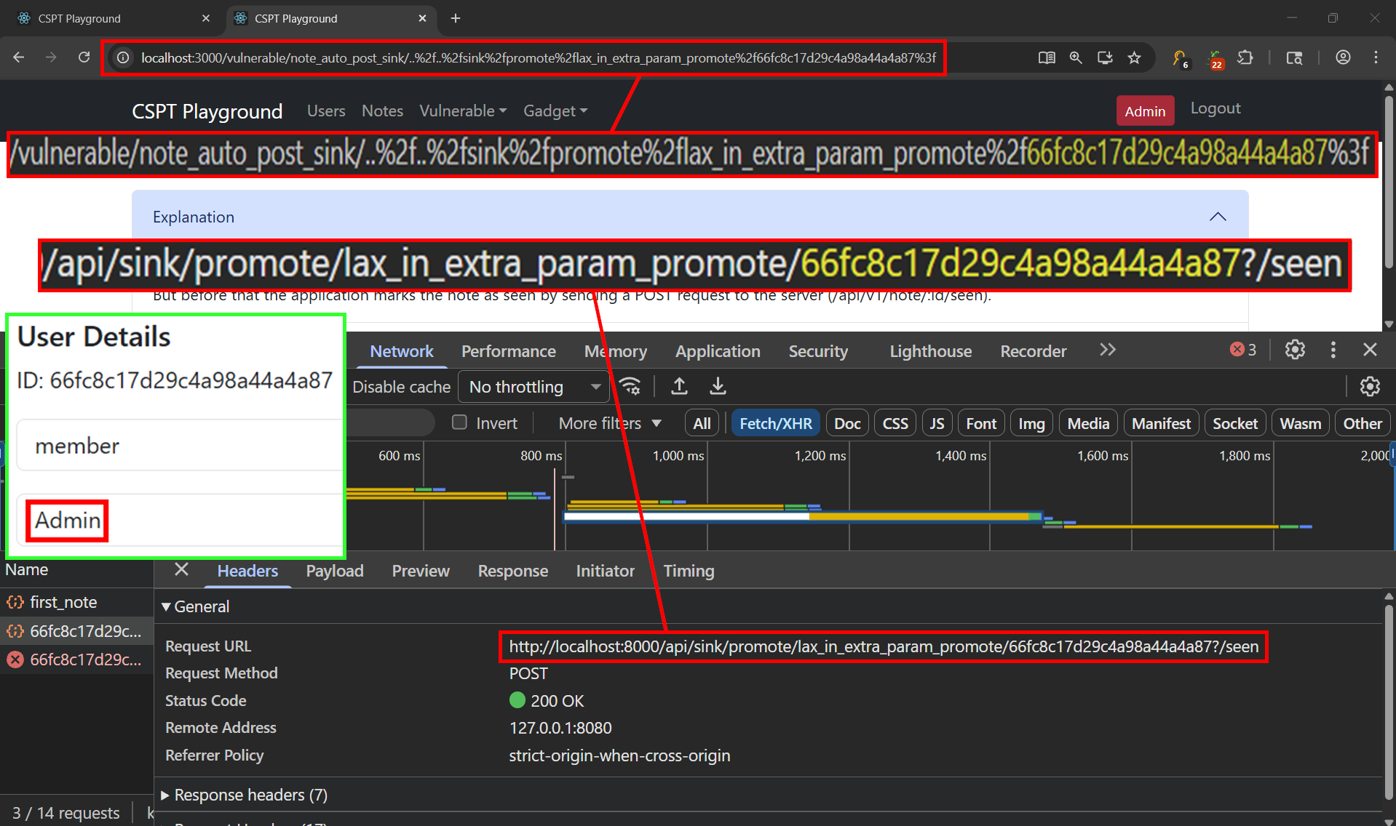Collapse the General headers section
This screenshot has width=1396, height=826.
195,606
